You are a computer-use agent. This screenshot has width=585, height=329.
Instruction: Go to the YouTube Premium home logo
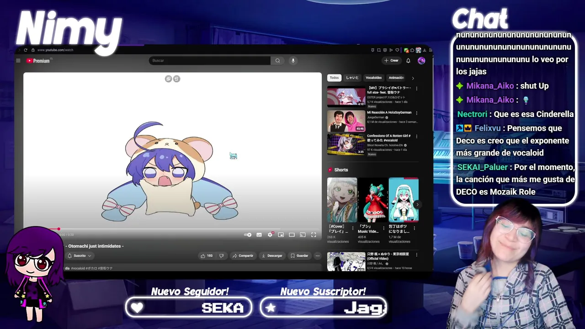pyautogui.click(x=38, y=60)
